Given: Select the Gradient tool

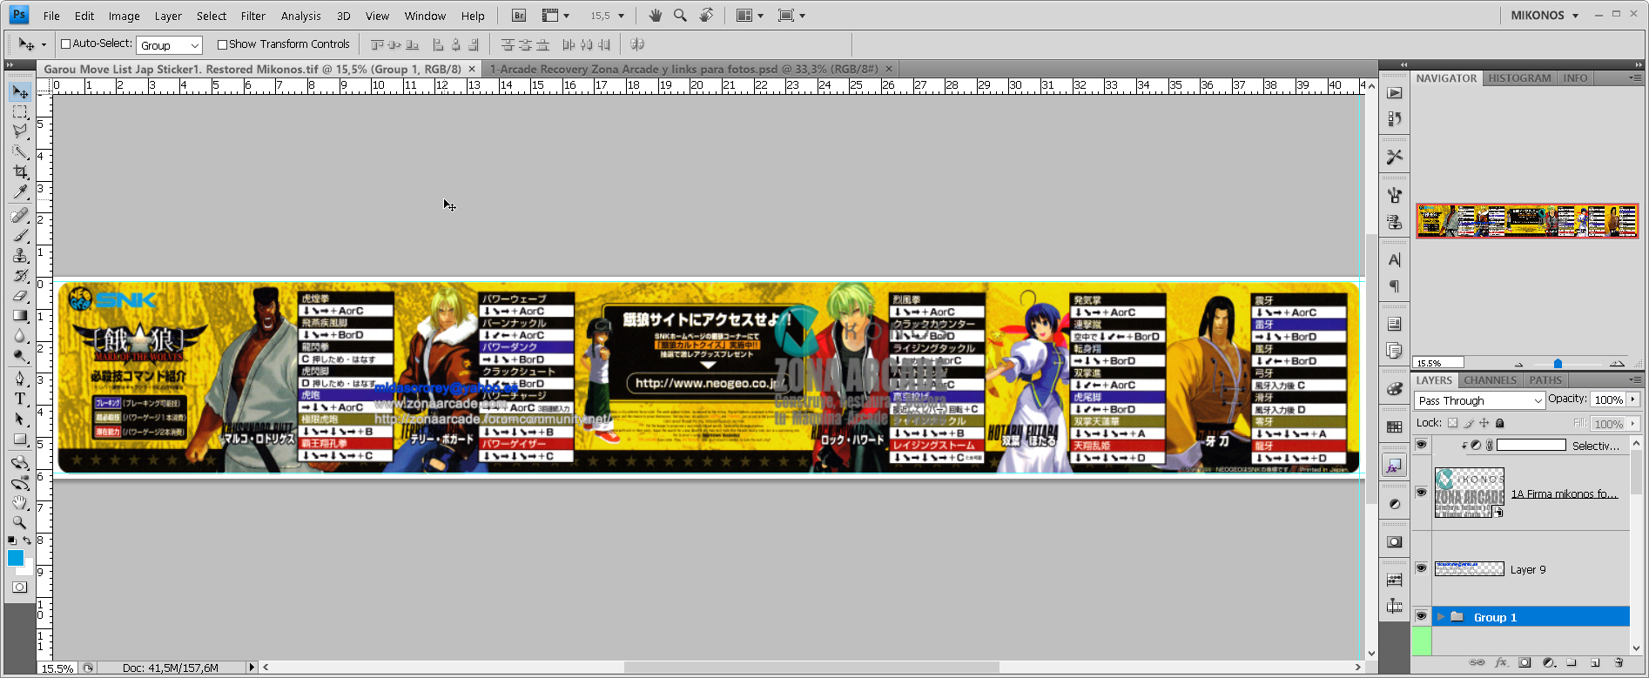Looking at the screenshot, I should [20, 315].
